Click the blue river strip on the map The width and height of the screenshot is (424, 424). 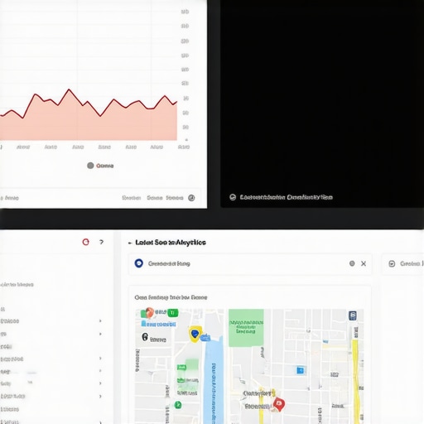(x=214, y=381)
